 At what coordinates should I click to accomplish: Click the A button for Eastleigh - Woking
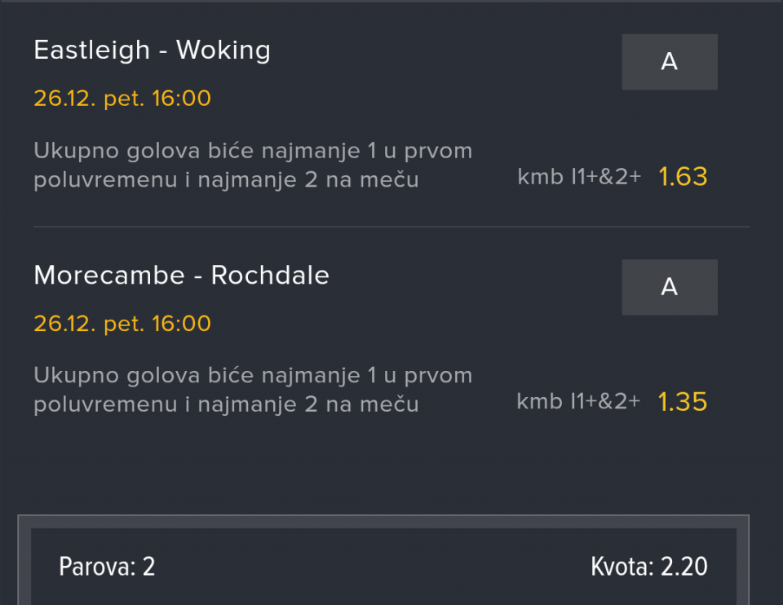click(x=669, y=62)
